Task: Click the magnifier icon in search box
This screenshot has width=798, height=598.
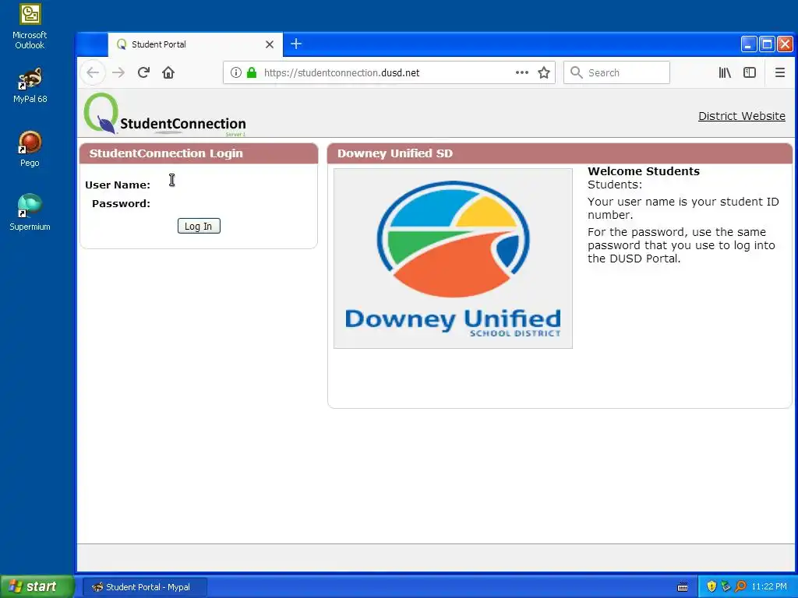Action: (576, 72)
